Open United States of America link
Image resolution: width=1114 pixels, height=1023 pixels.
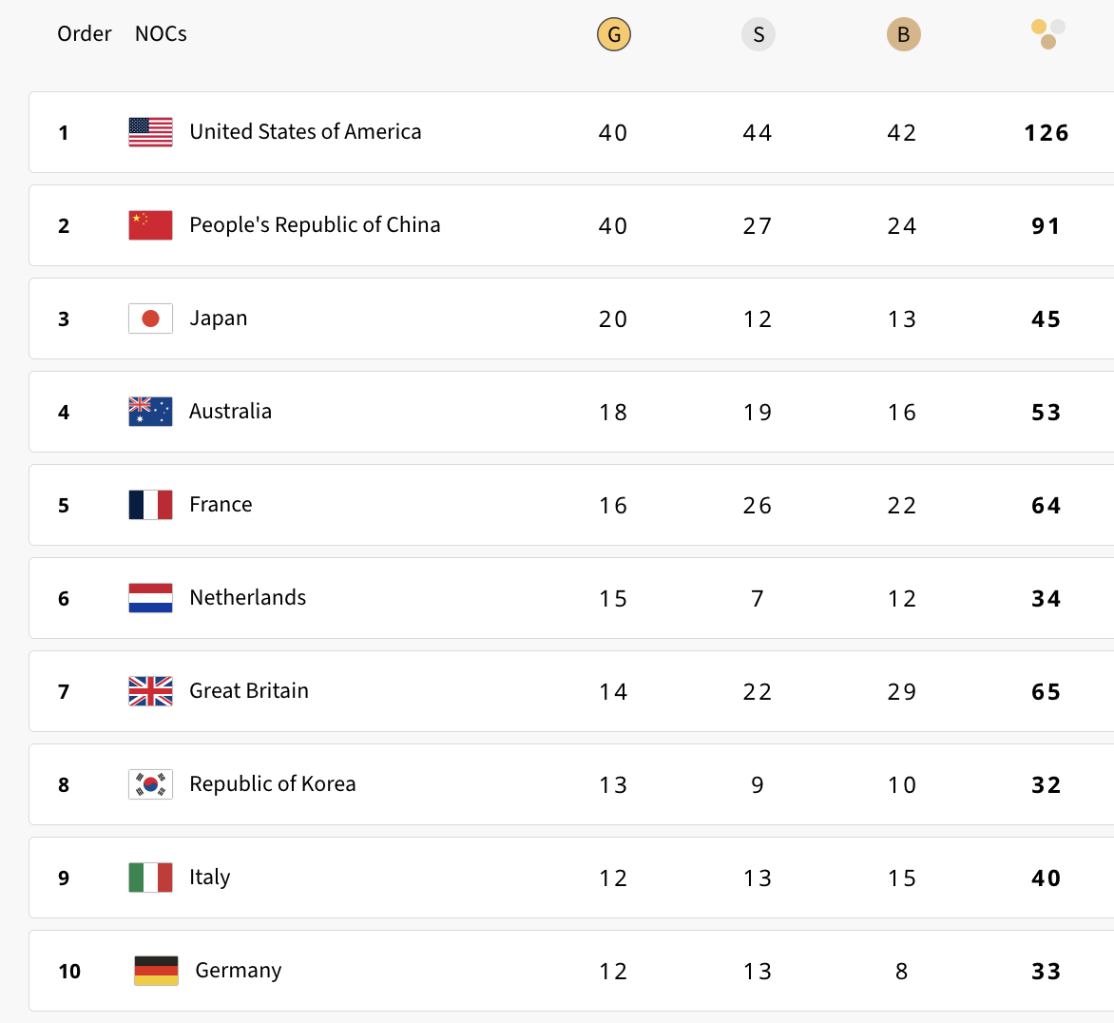[305, 131]
